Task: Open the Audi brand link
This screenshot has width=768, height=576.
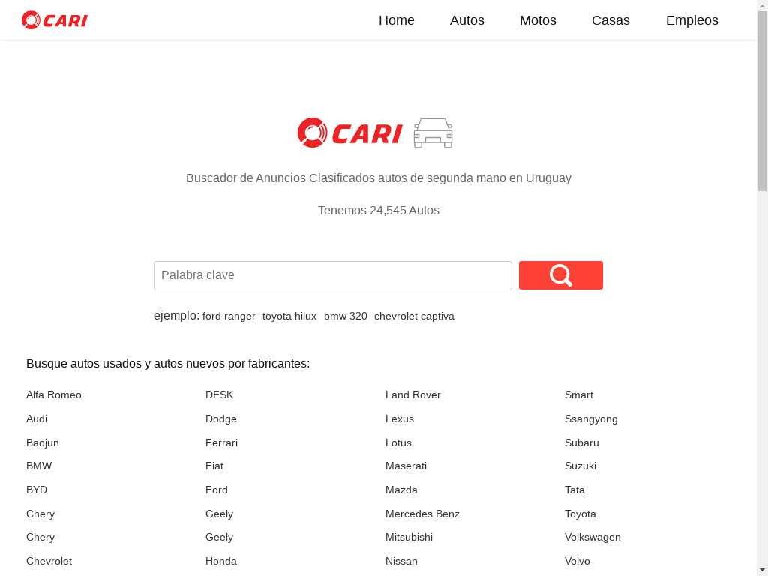Action: point(37,418)
